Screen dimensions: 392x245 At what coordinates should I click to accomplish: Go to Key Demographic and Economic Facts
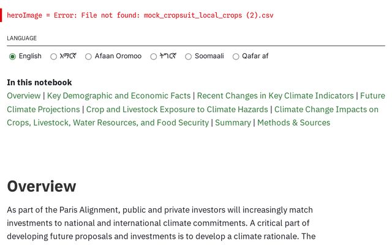point(119,96)
